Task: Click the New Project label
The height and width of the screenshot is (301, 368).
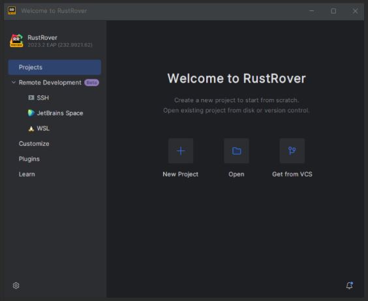Action: [181, 174]
